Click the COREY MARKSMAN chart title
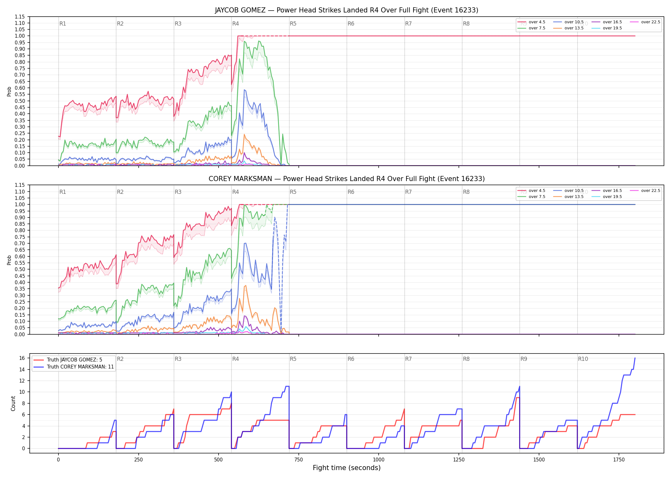The width and height of the screenshot is (671, 479). [346, 179]
